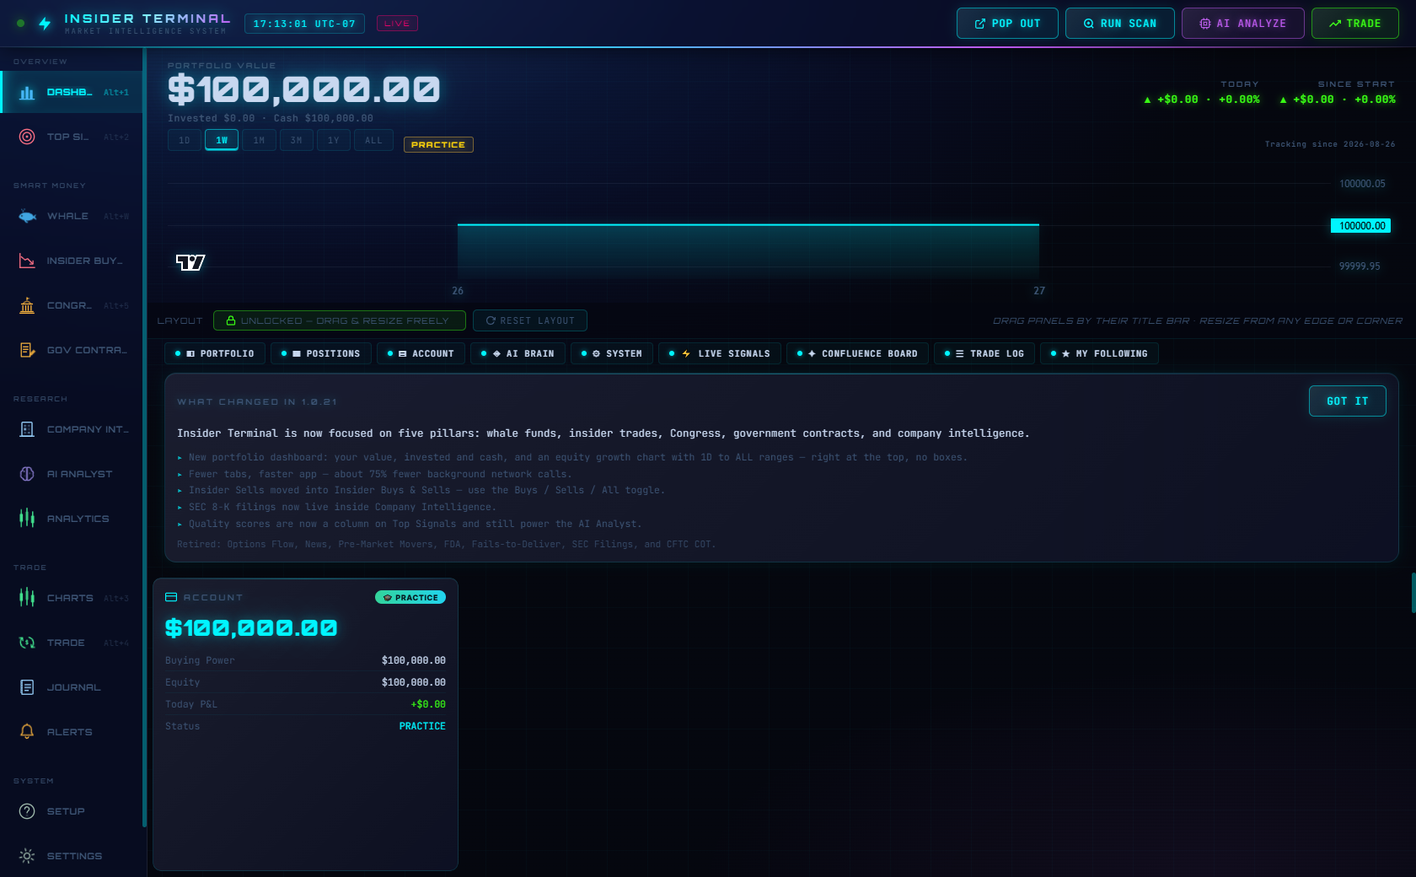Click the 99999.95 chart axis label
This screenshot has height=877, width=1416.
[x=1360, y=266]
